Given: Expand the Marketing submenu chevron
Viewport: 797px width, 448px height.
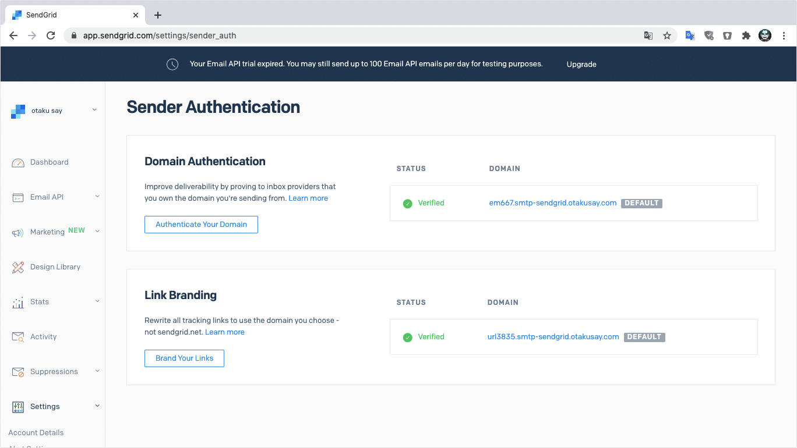Looking at the screenshot, I should 97,232.
